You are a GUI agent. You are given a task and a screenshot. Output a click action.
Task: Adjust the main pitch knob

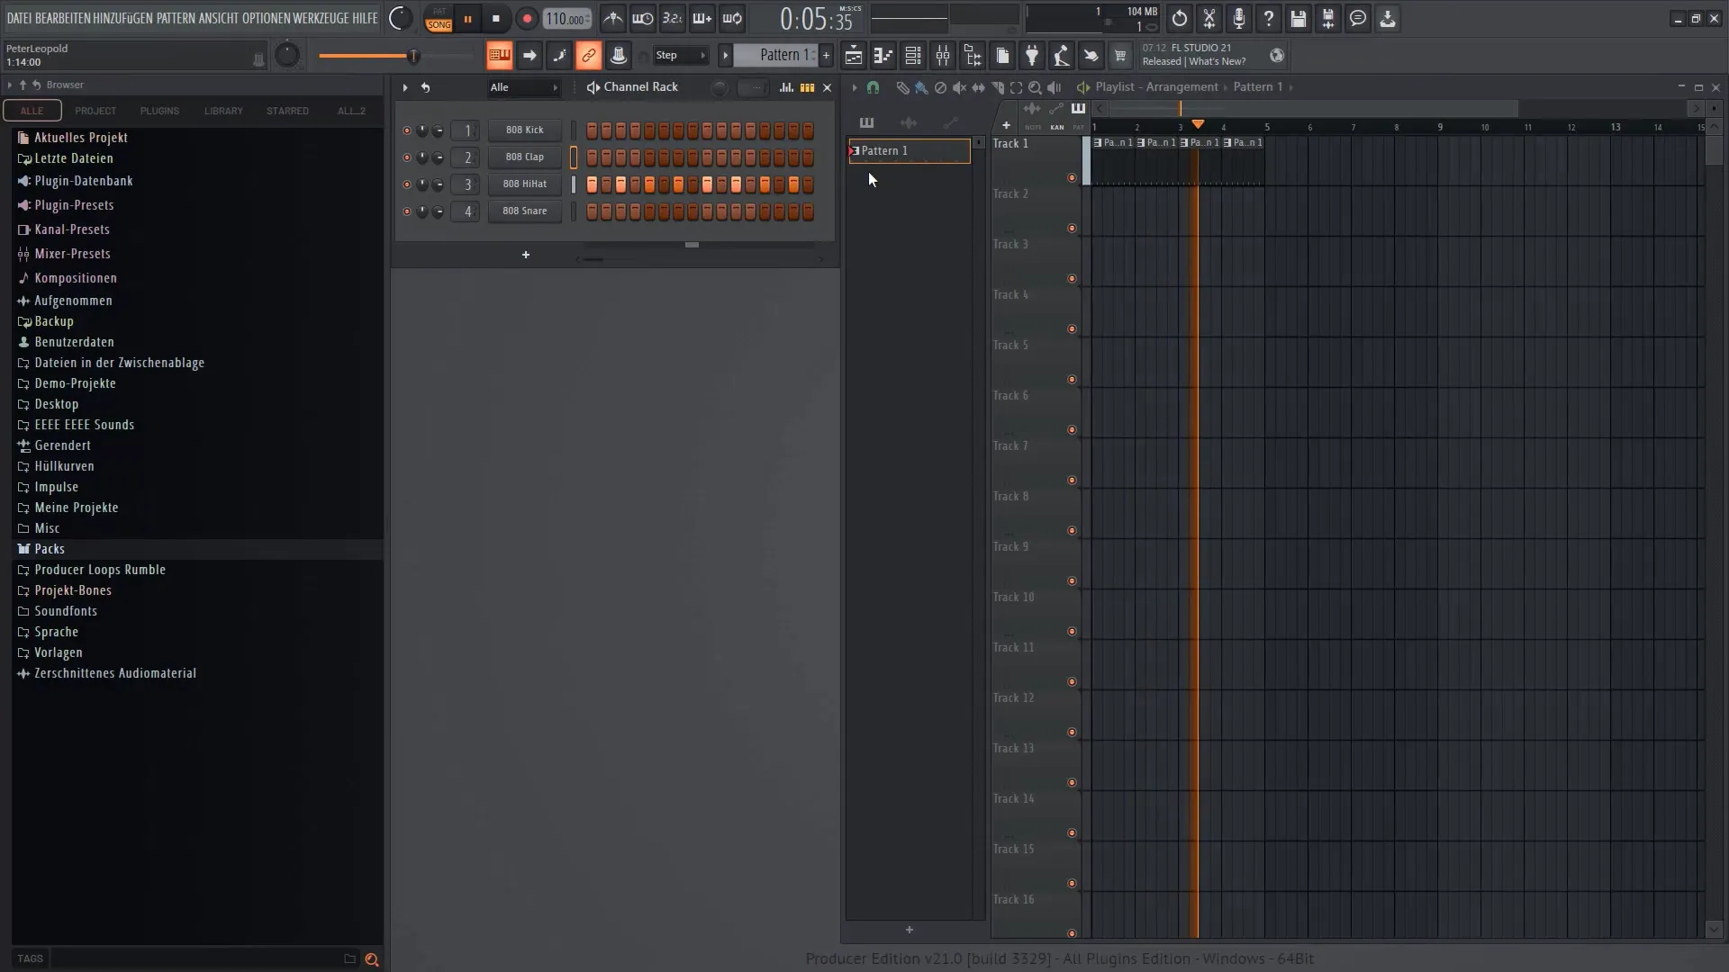coord(286,56)
